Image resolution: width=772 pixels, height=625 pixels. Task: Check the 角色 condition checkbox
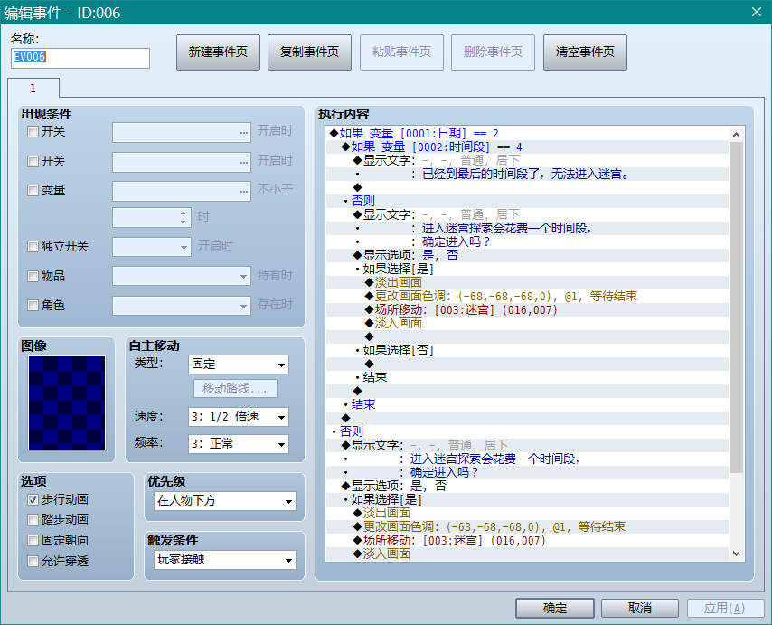click(x=33, y=306)
